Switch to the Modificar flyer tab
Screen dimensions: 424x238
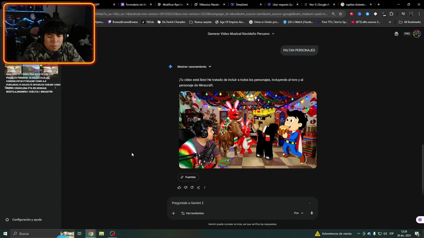[x=173, y=5]
